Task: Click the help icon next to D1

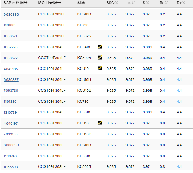Action: pyautogui.click(x=183, y=3)
